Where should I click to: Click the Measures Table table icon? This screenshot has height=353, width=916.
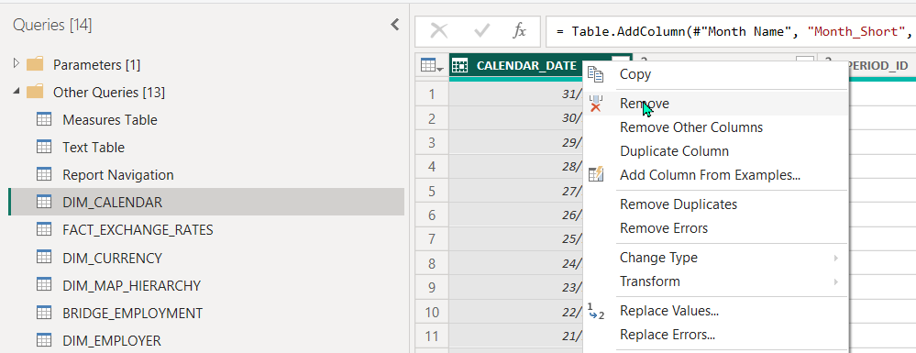point(44,119)
